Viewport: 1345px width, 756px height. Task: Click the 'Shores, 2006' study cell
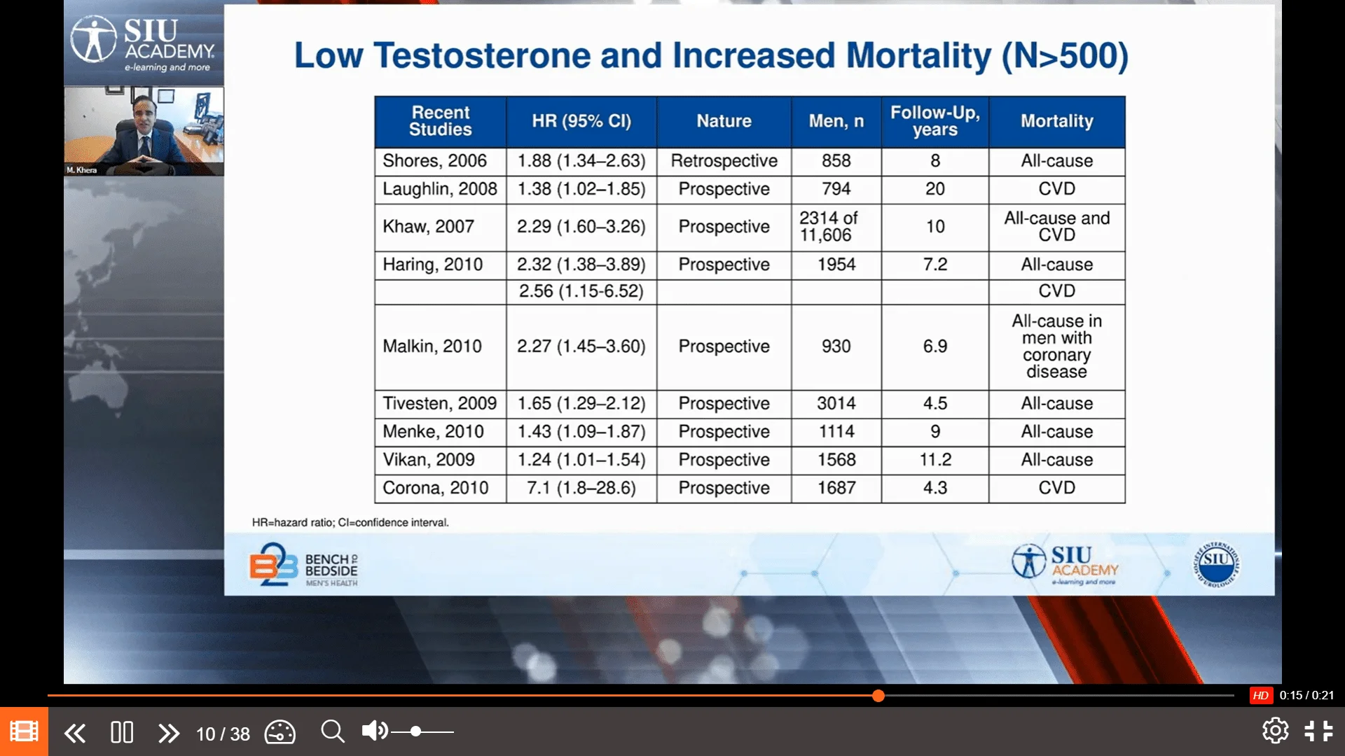(x=441, y=161)
